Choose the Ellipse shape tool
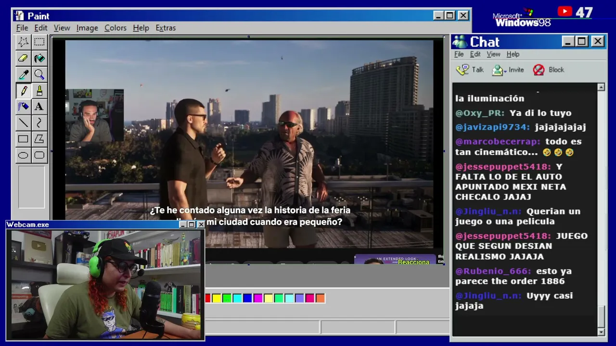 click(23, 155)
